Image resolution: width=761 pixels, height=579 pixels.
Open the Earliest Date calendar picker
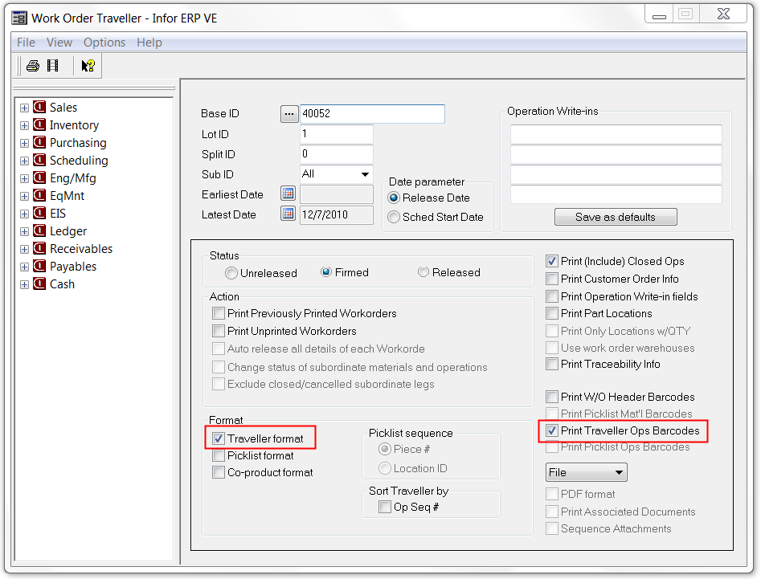[288, 194]
